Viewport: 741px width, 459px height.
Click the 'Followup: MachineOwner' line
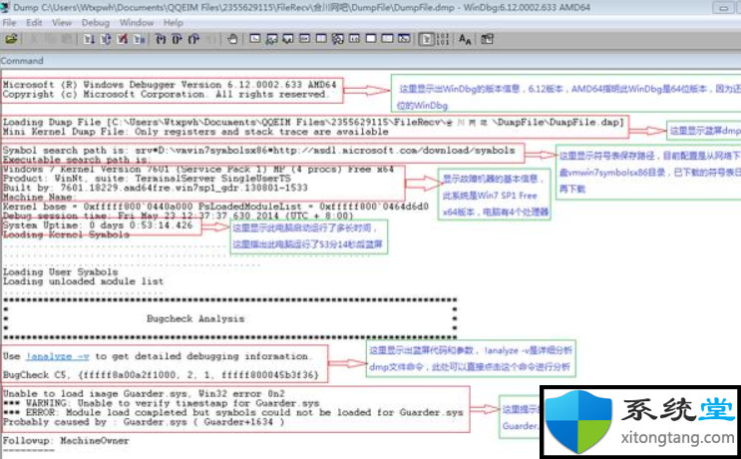point(66,441)
